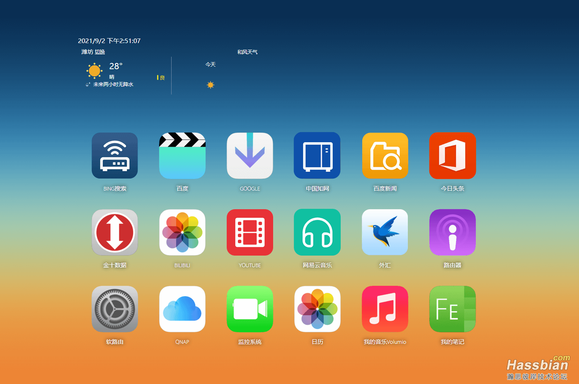Launch the YOUTUBE film strip icon

[x=250, y=232]
